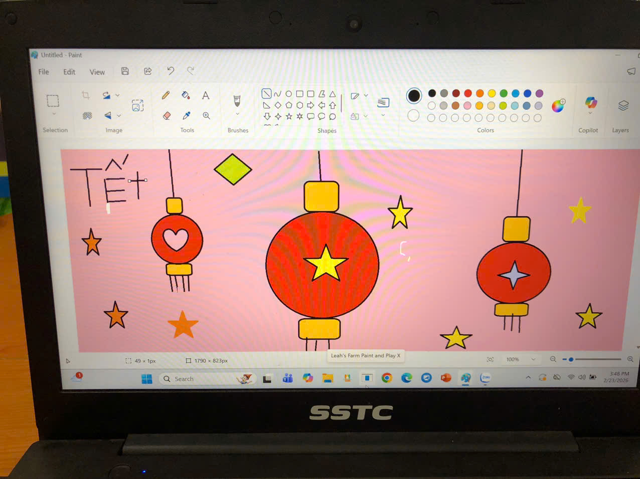
Task: Open the Copilot button
Action: click(x=590, y=103)
